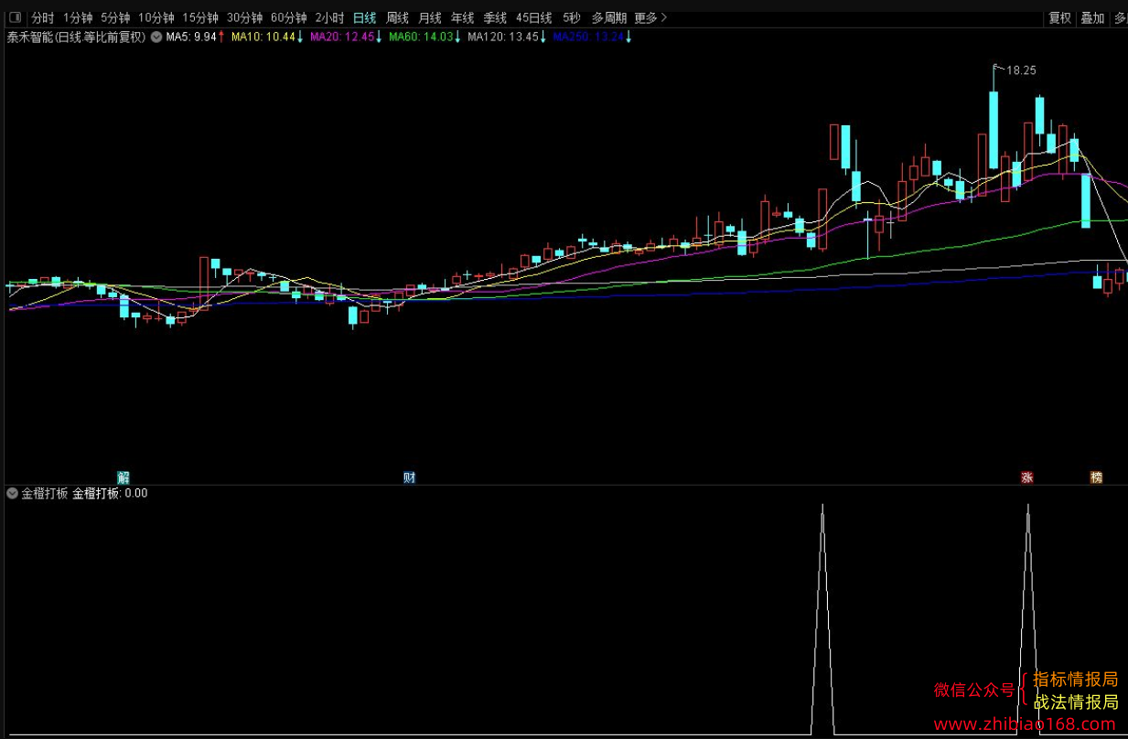This screenshot has width=1128, height=739.
Task: Select the 日线 daily tab
Action: coord(365,17)
